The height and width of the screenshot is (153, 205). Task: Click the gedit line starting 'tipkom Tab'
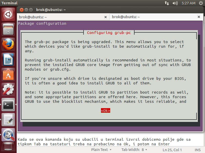click(x=94, y=144)
